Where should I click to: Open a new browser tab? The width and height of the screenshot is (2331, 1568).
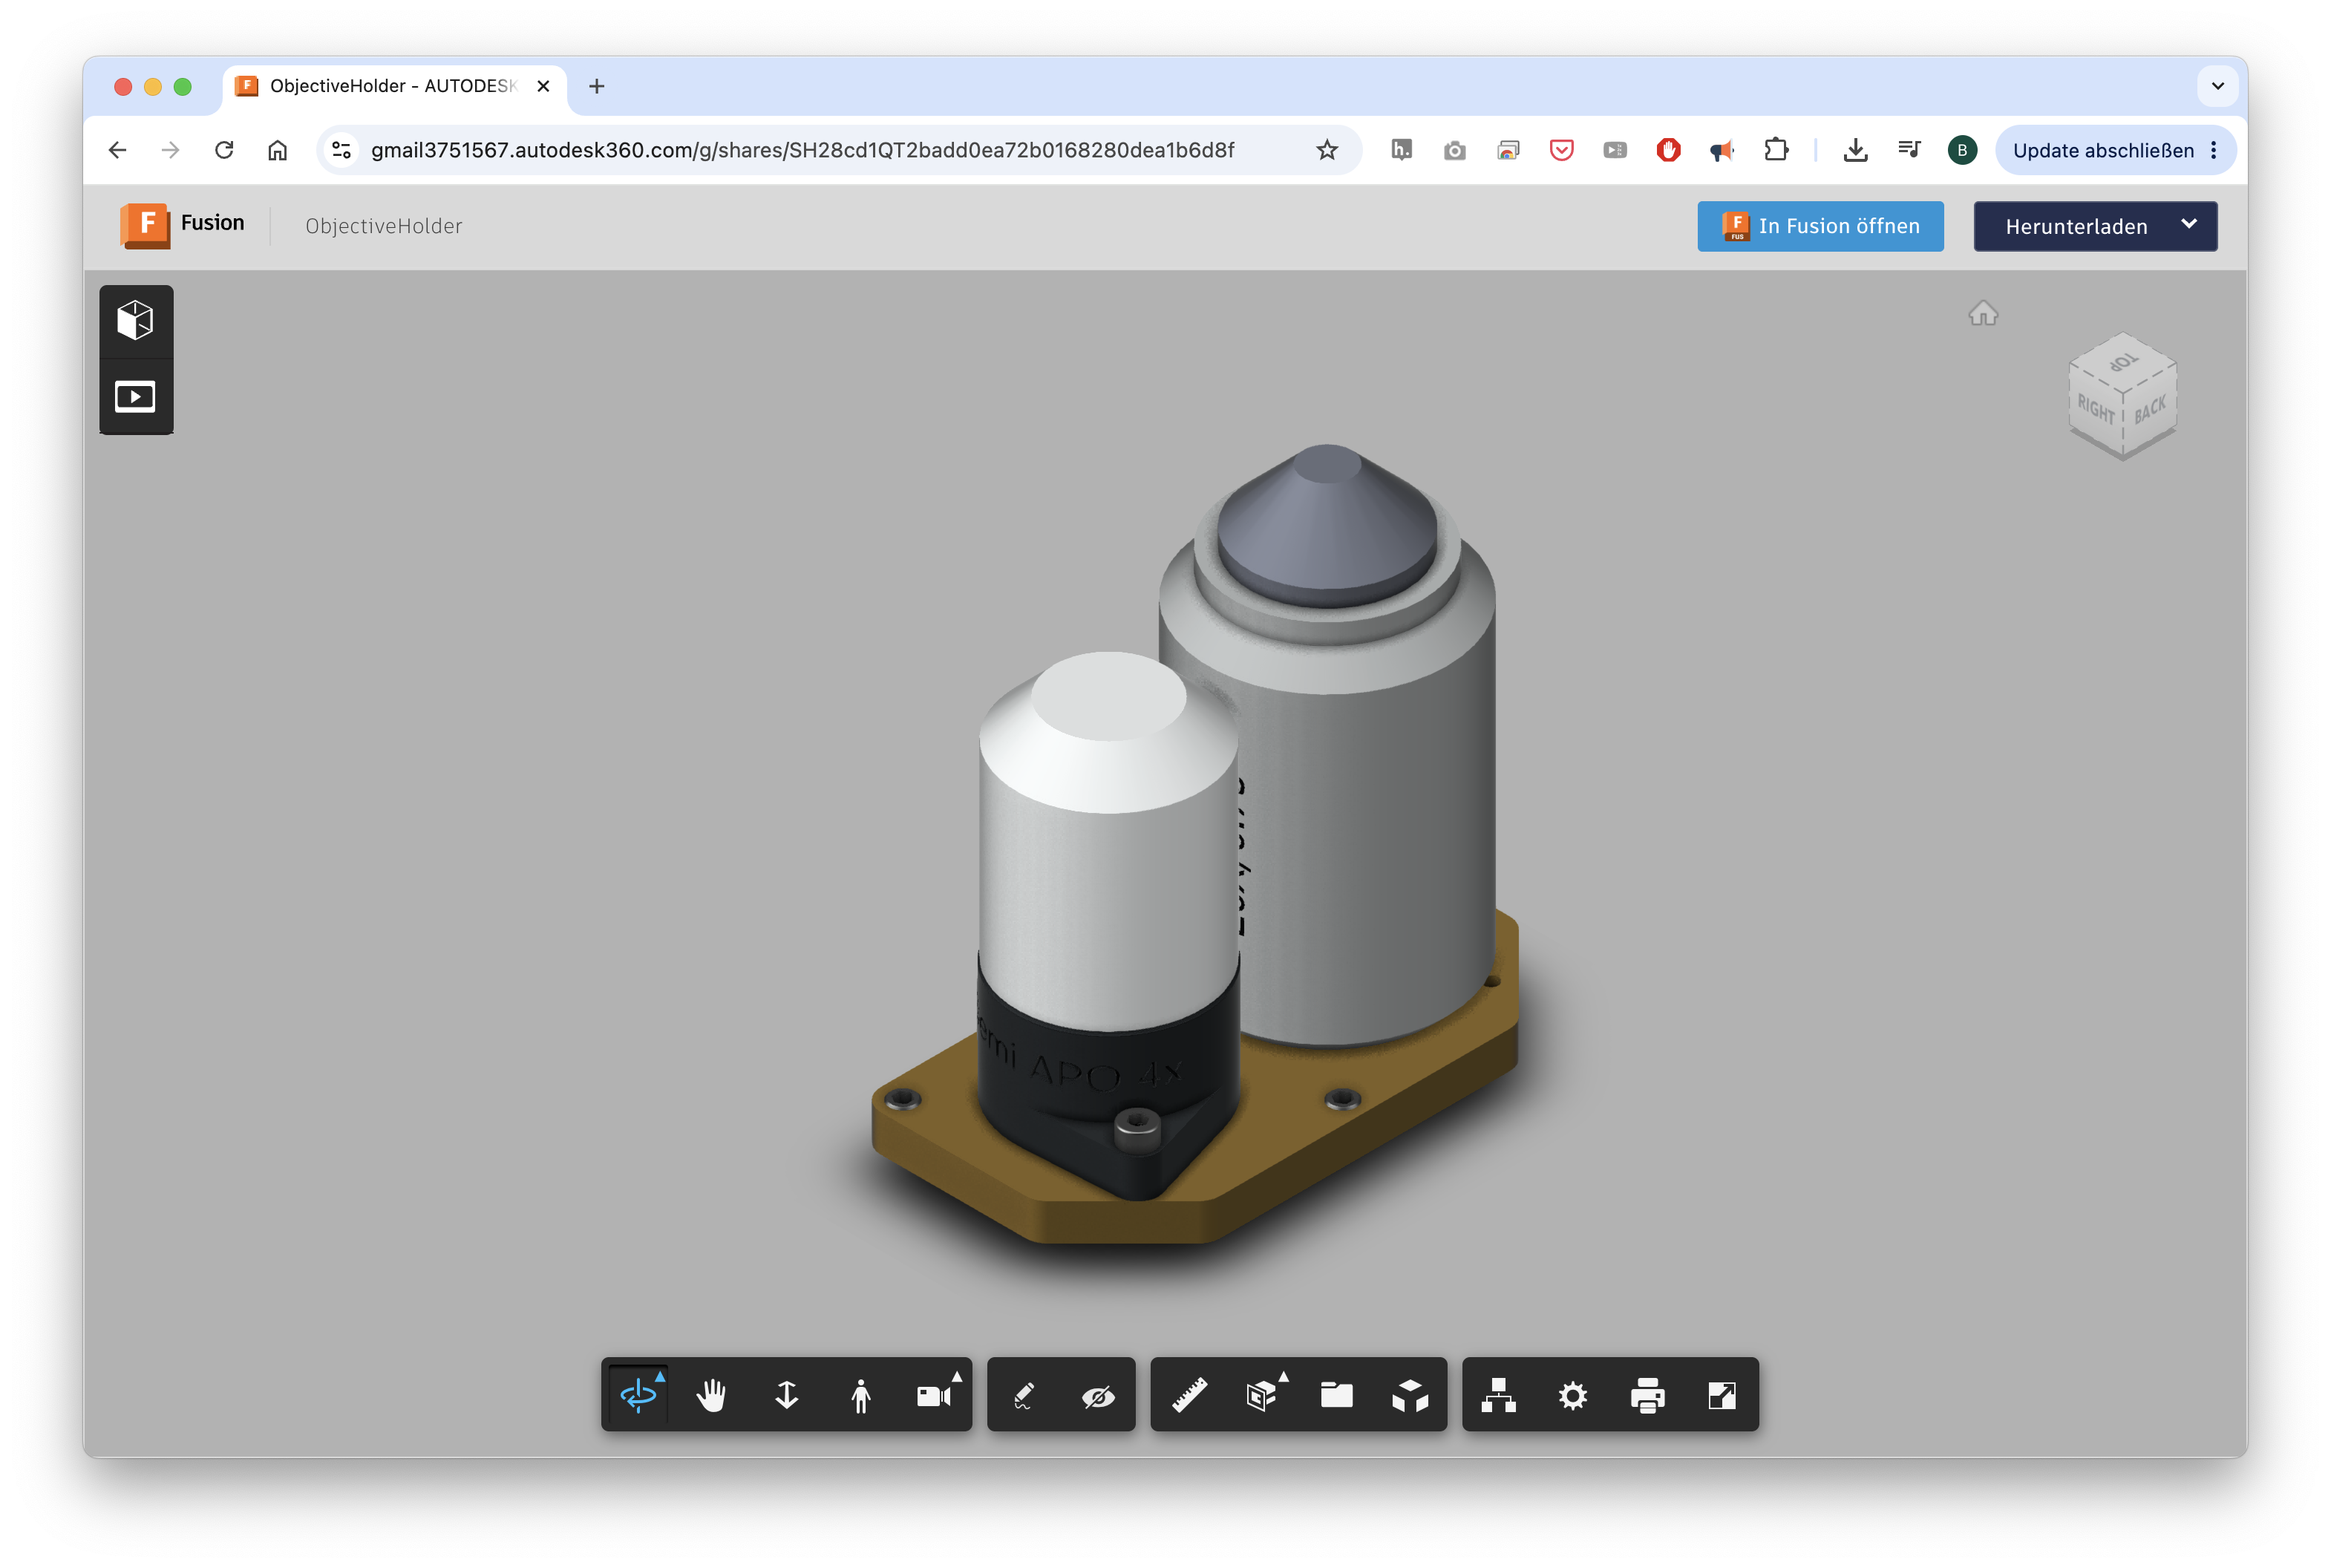point(597,87)
